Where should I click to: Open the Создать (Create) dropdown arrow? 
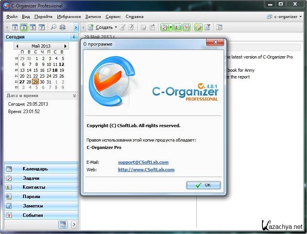point(116,27)
